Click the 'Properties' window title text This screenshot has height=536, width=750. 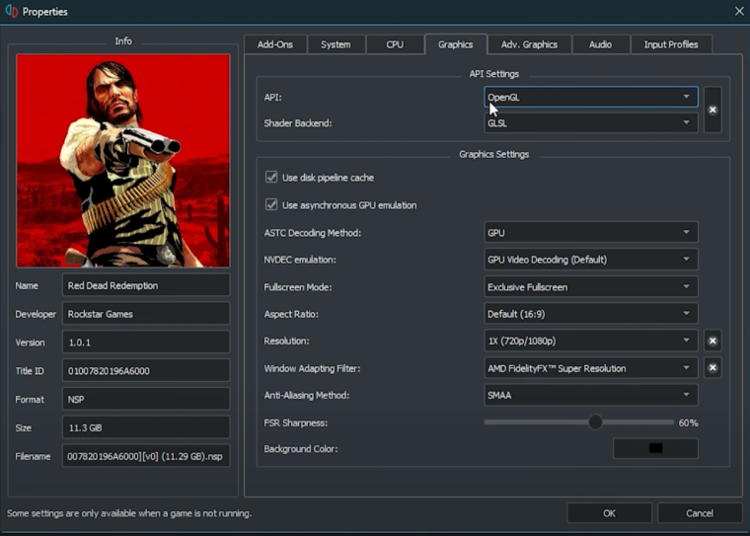[45, 12]
